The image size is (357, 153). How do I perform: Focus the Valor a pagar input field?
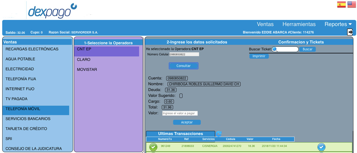180,113
